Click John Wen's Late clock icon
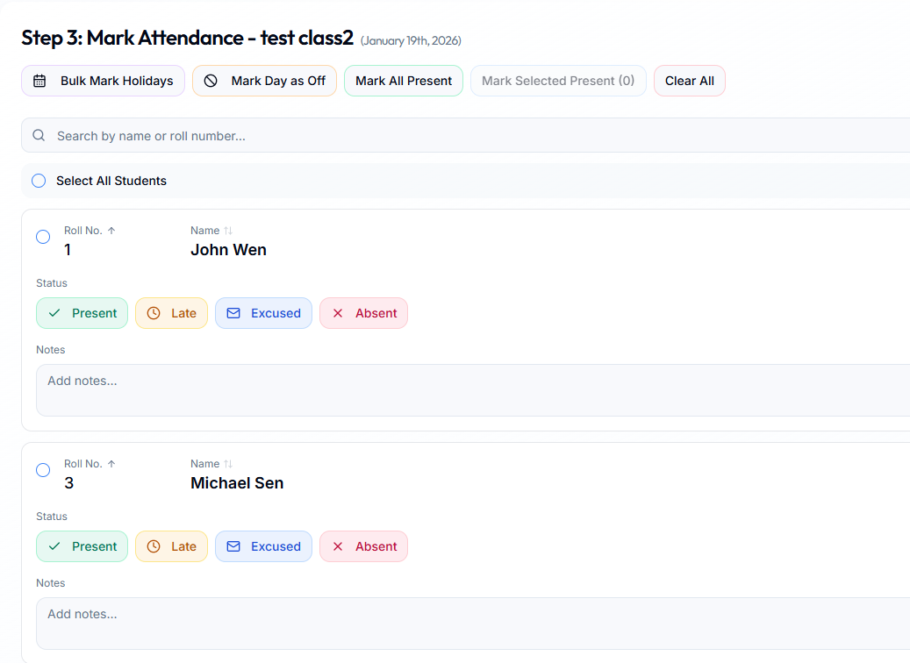The height and width of the screenshot is (663, 910). click(154, 313)
